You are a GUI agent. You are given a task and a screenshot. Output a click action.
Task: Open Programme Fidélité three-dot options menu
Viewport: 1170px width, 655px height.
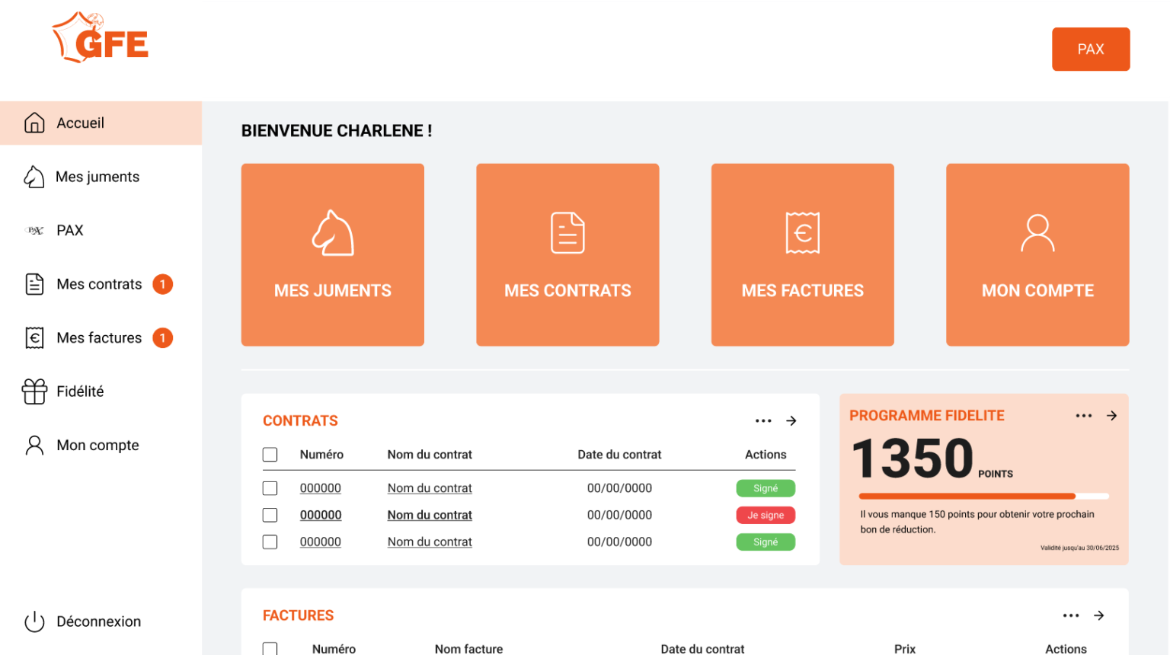[x=1083, y=416]
